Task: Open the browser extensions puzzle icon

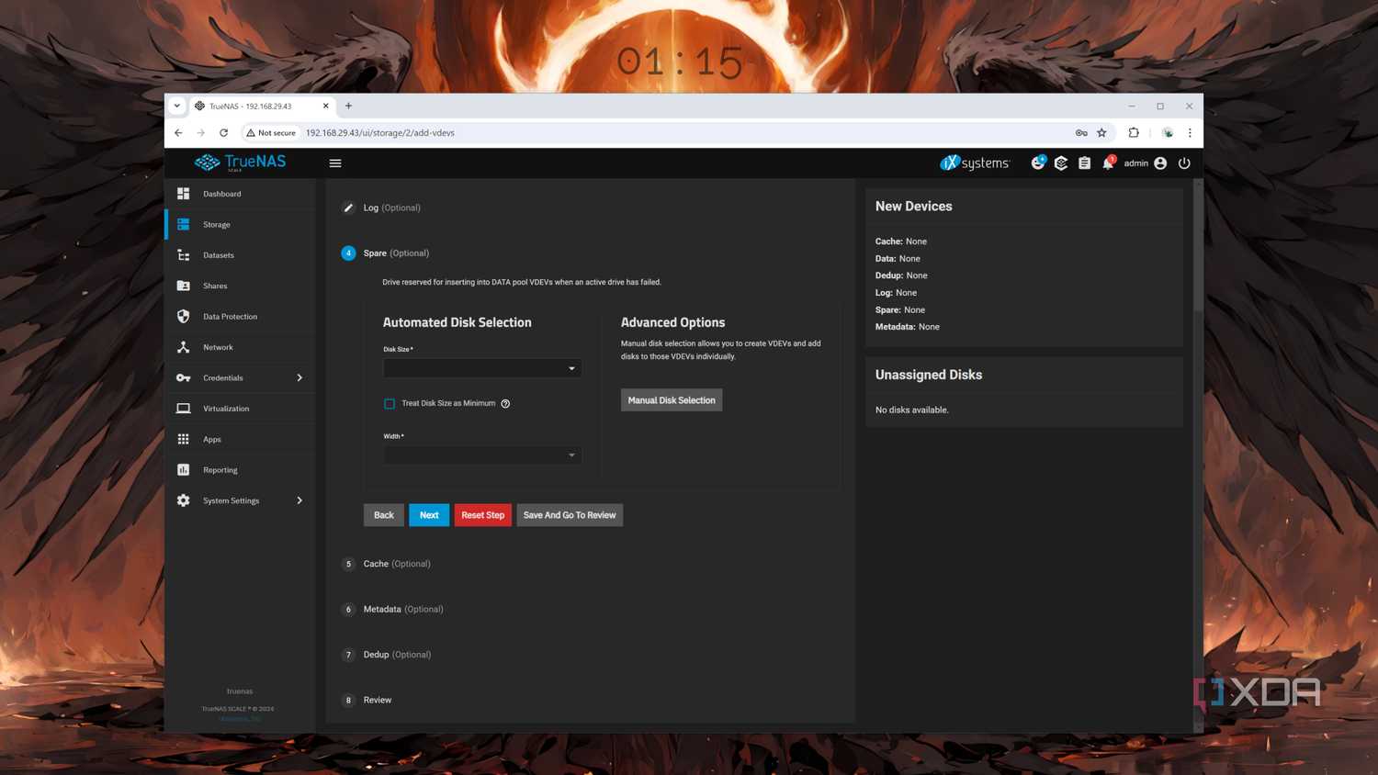Action: click(x=1134, y=132)
